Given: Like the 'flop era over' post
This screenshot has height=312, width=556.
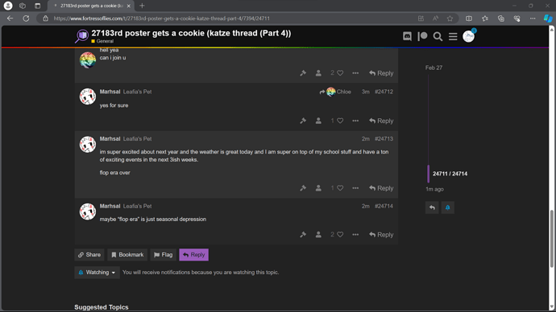Looking at the screenshot, I should point(340,188).
